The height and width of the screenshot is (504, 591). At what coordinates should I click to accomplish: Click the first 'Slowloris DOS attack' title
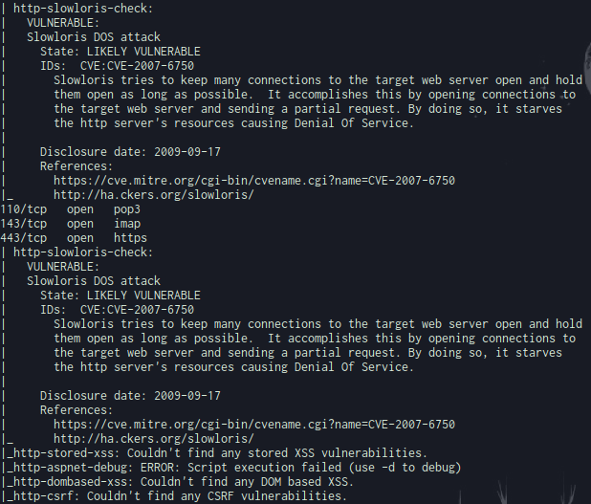(x=94, y=37)
